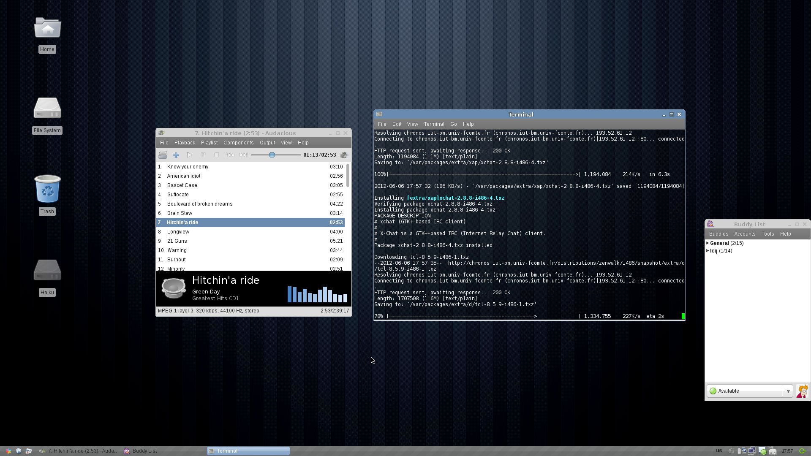Select track 'Burnout'
Screen dimensions: 811x456
(x=250, y=260)
